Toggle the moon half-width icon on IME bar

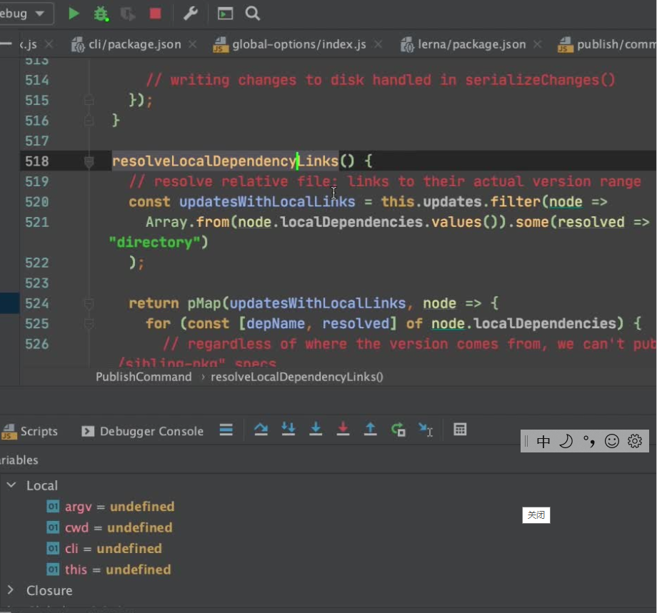point(566,441)
